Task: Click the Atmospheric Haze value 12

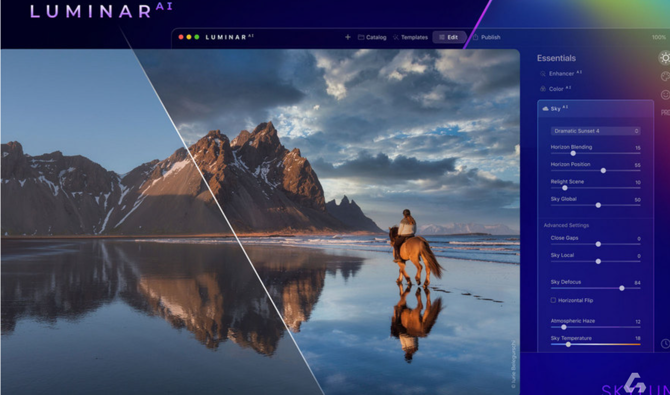Action: click(638, 322)
